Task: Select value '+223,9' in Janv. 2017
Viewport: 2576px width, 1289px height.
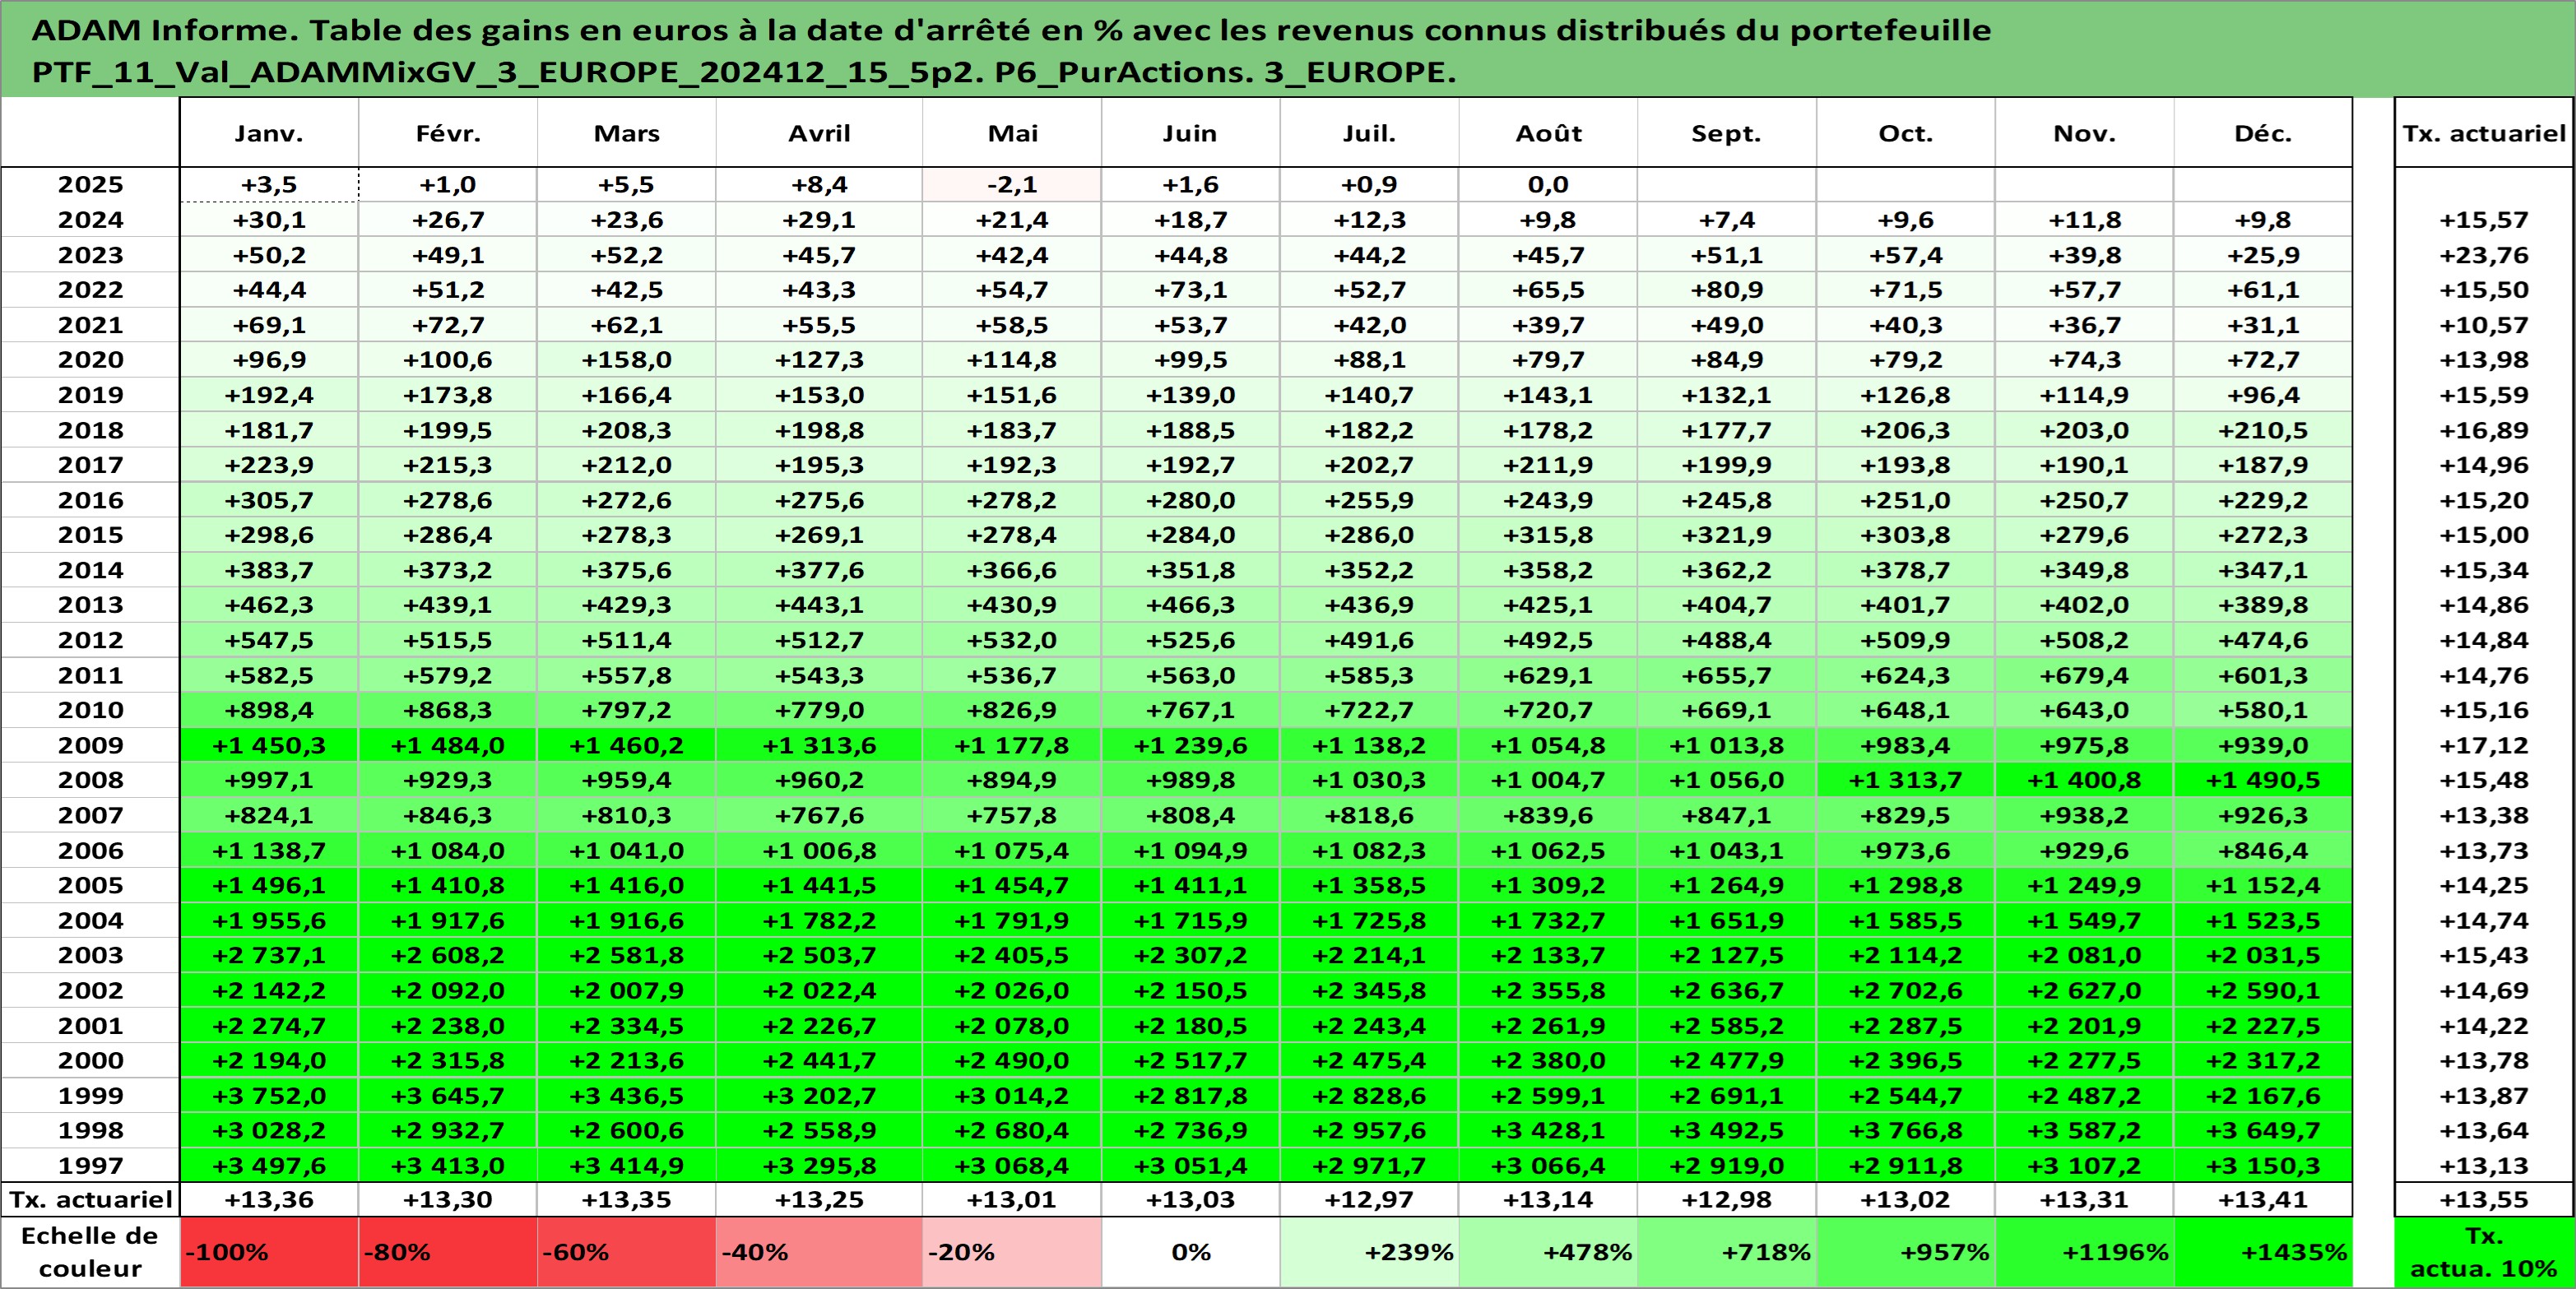Action: pos(269,465)
